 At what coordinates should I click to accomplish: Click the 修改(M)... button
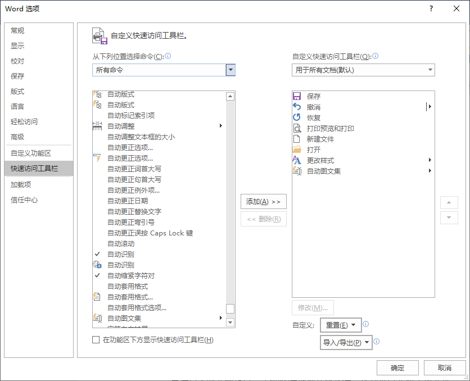click(x=313, y=307)
